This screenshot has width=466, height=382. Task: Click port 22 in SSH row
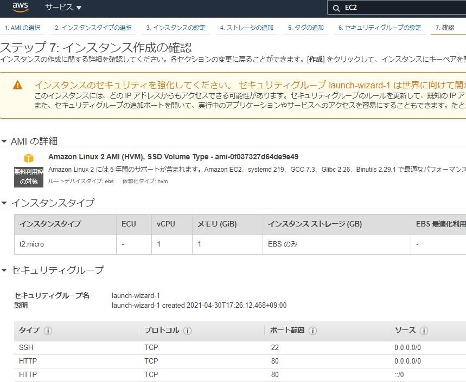[275, 347]
